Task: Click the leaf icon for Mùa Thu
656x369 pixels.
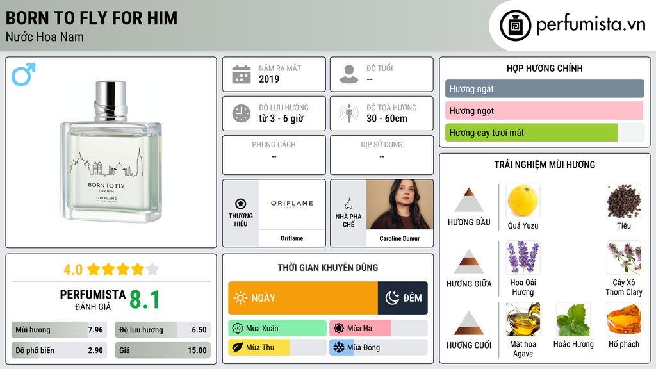Action: click(238, 348)
